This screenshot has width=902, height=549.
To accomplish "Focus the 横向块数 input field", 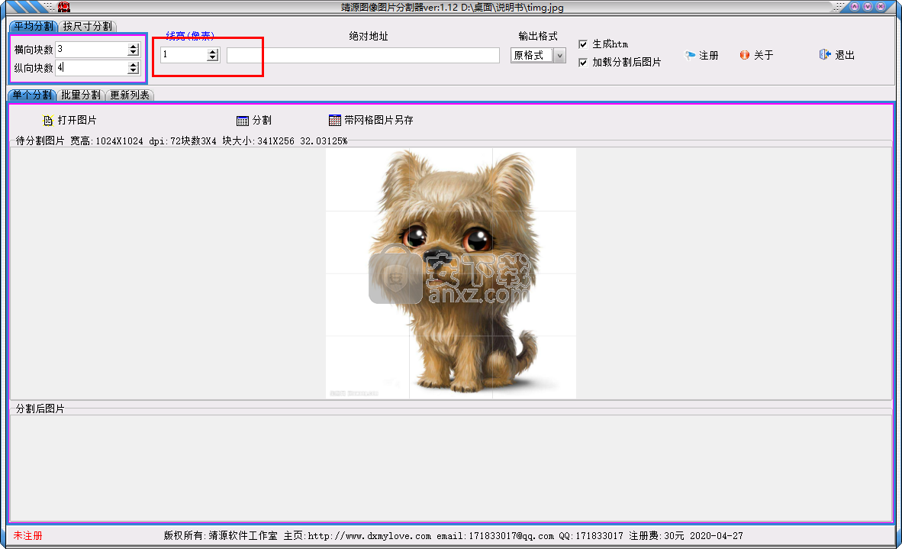I will (x=92, y=50).
